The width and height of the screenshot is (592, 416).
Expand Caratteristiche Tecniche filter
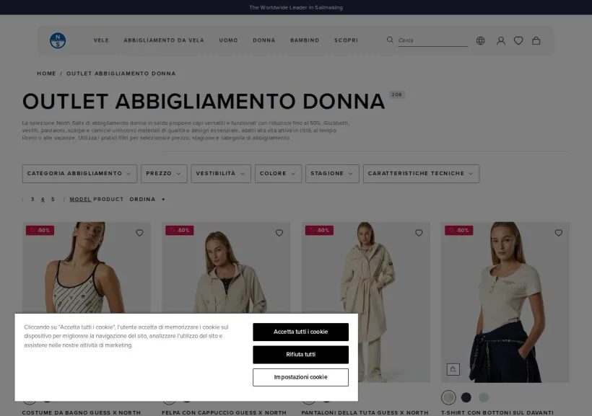[421, 174]
